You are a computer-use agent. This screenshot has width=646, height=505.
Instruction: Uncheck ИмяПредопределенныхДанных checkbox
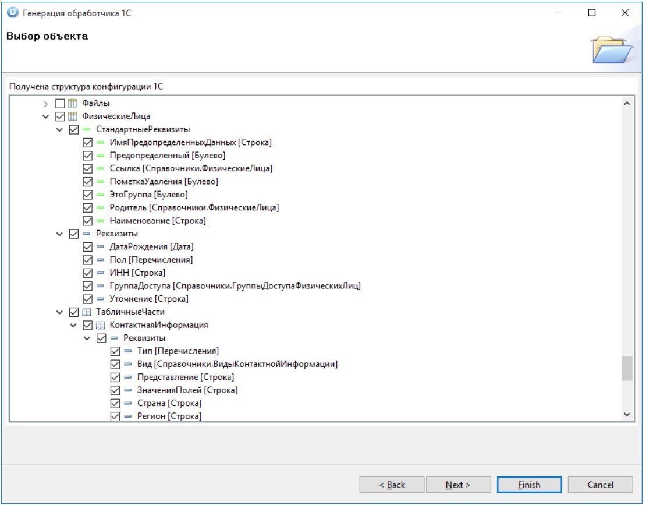87,143
